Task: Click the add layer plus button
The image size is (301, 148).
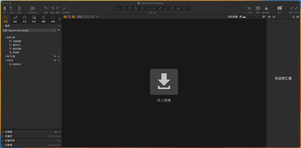Action: pyautogui.click(x=97, y=17)
